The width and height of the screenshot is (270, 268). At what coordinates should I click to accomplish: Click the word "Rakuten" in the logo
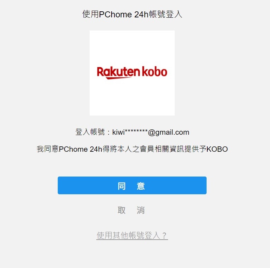(118, 72)
